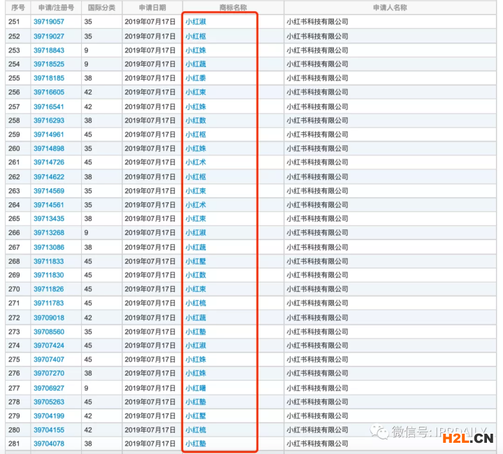The image size is (503, 454).
Task: Open the trademark name link in row 258
Action: pyautogui.click(x=196, y=120)
